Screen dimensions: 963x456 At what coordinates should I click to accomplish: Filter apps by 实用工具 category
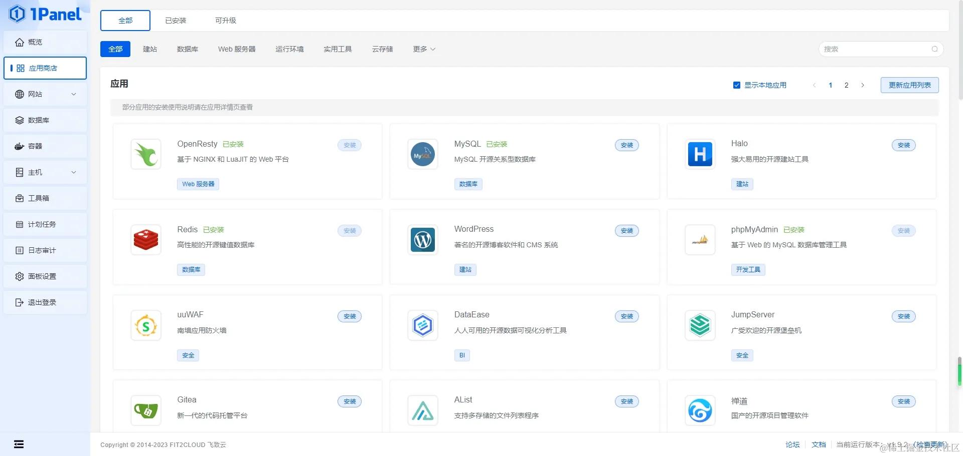click(338, 49)
